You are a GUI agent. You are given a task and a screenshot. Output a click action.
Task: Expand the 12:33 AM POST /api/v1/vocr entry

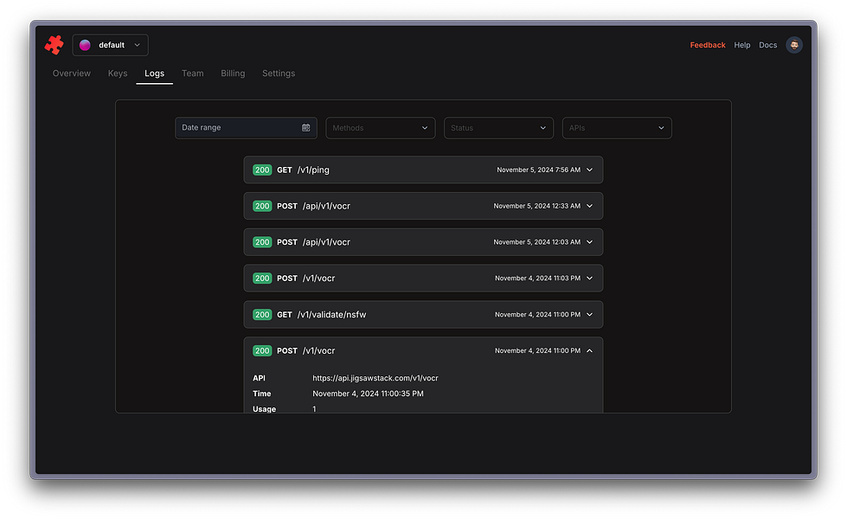tap(423, 207)
